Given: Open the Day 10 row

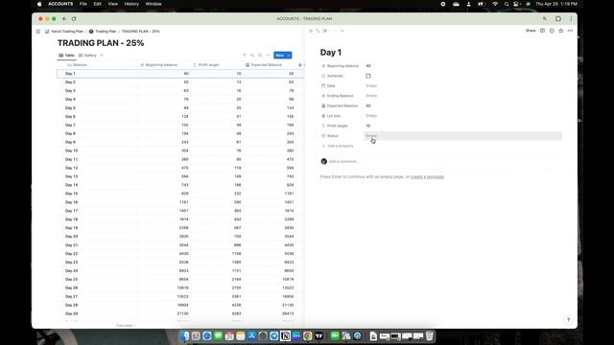Looking at the screenshot, I should (180, 150).
